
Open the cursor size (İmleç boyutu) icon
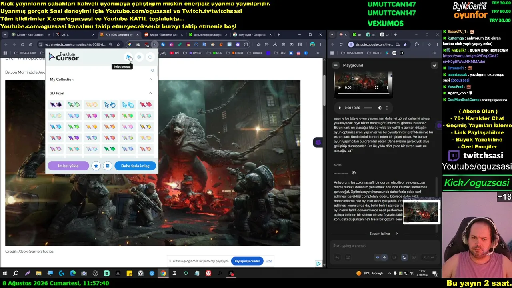point(128,57)
